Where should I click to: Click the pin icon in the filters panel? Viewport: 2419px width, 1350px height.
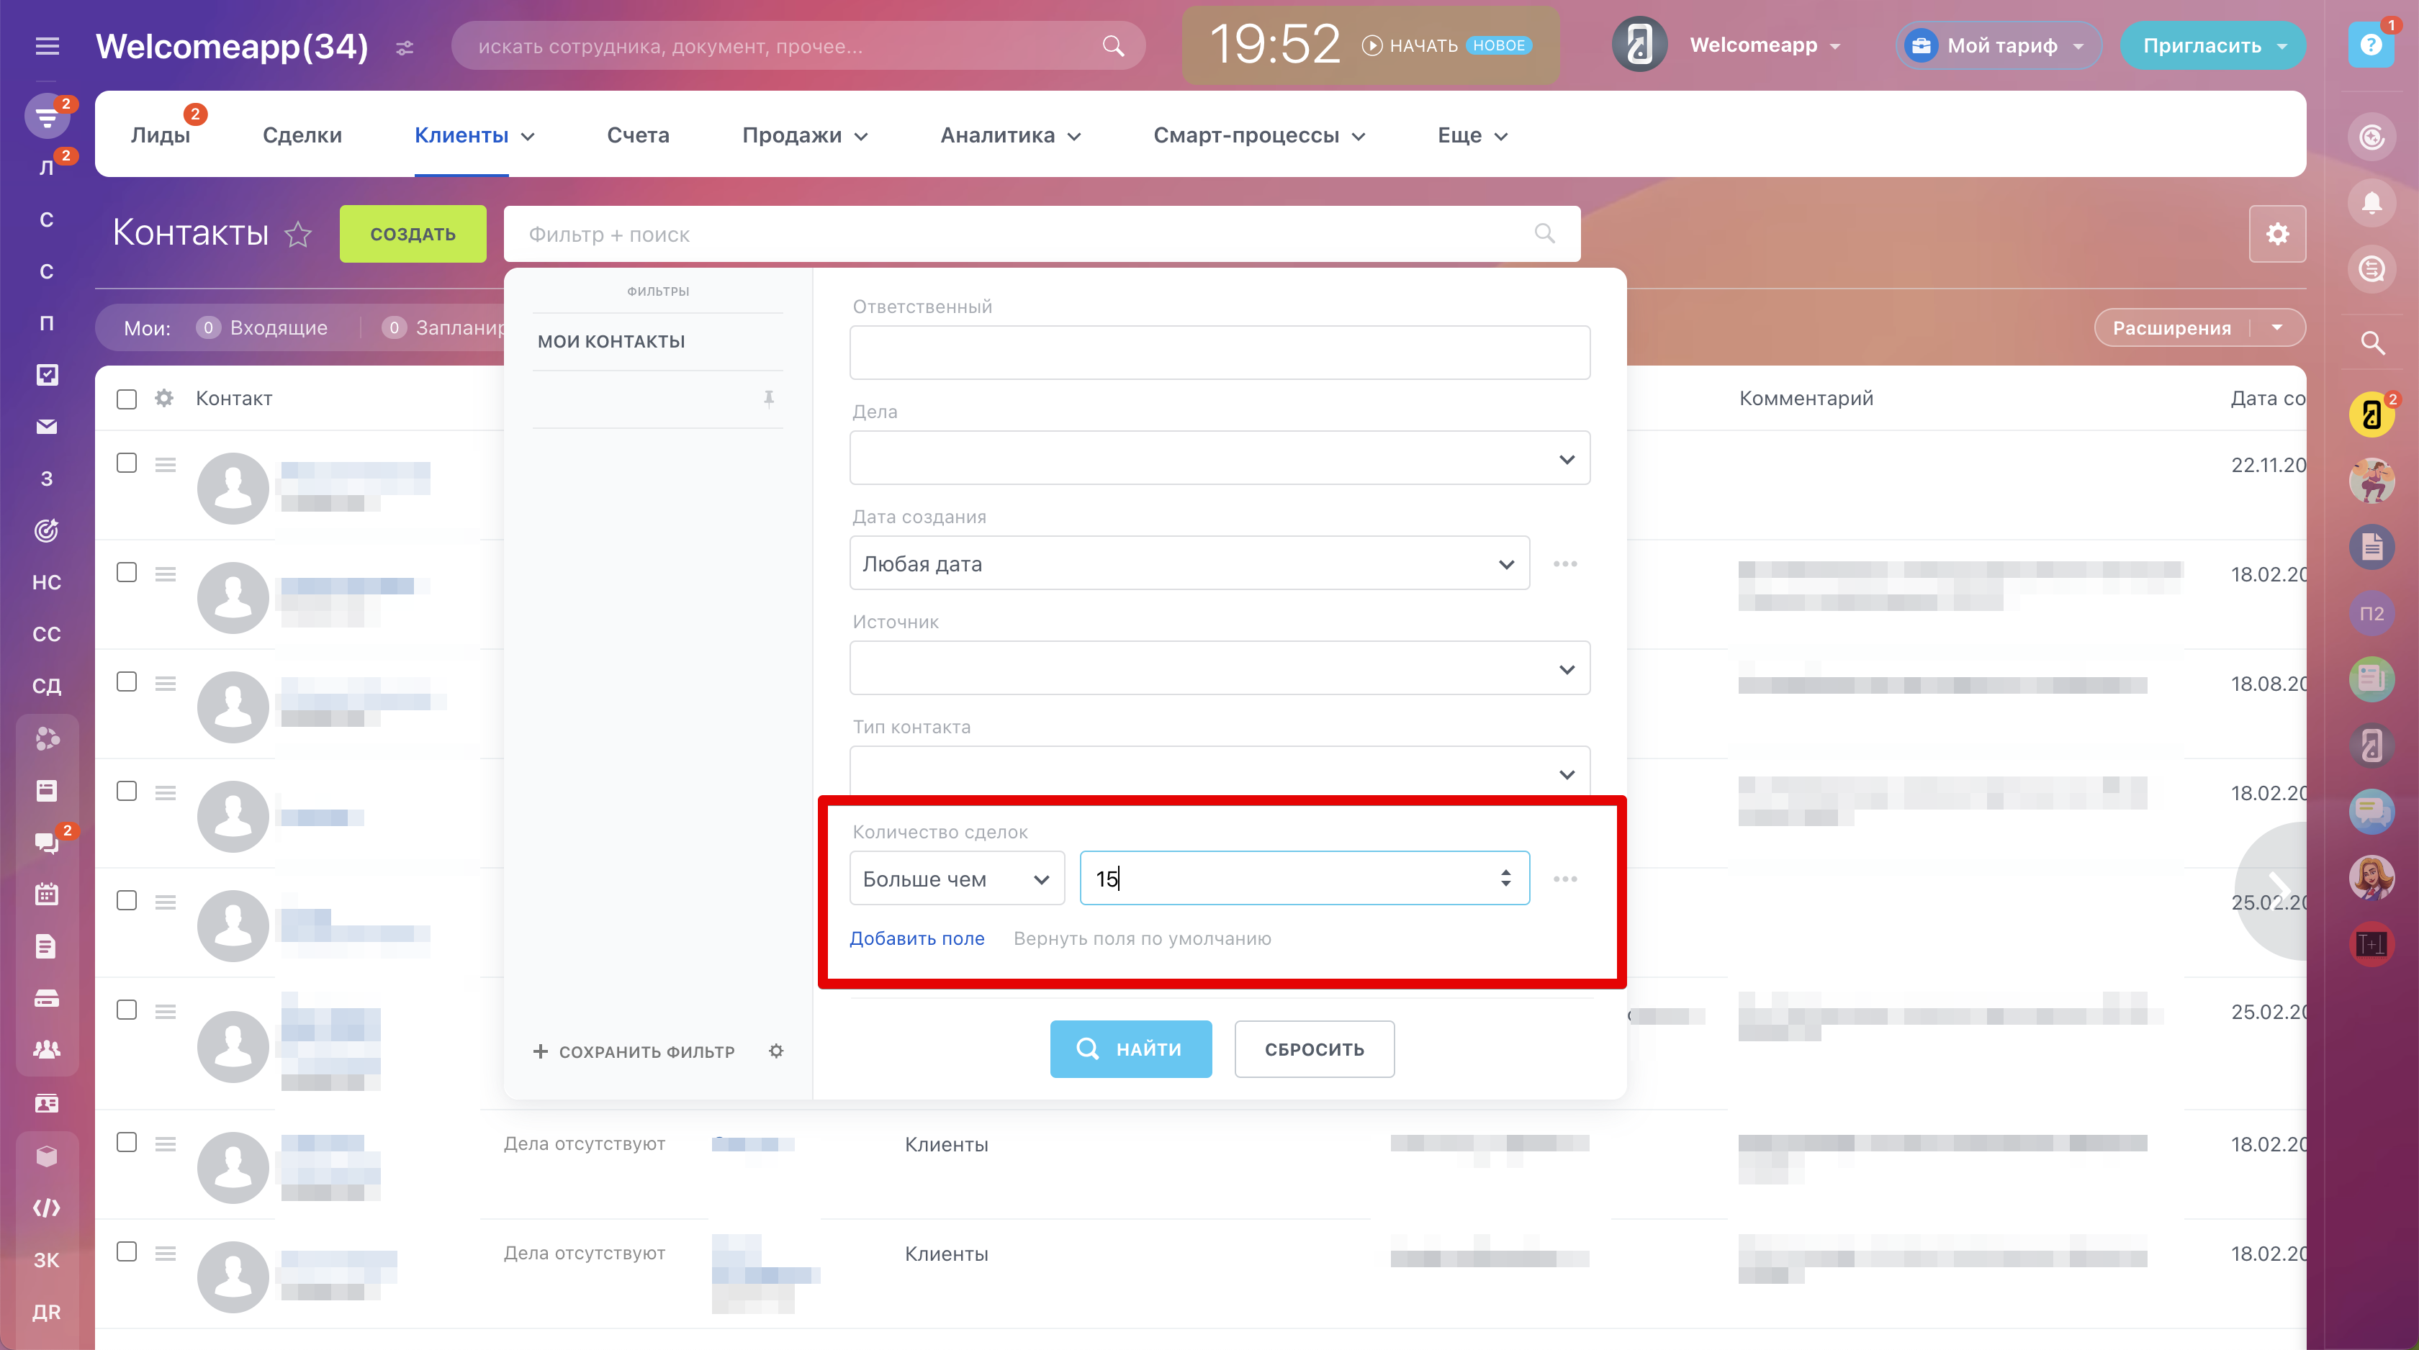point(769,399)
